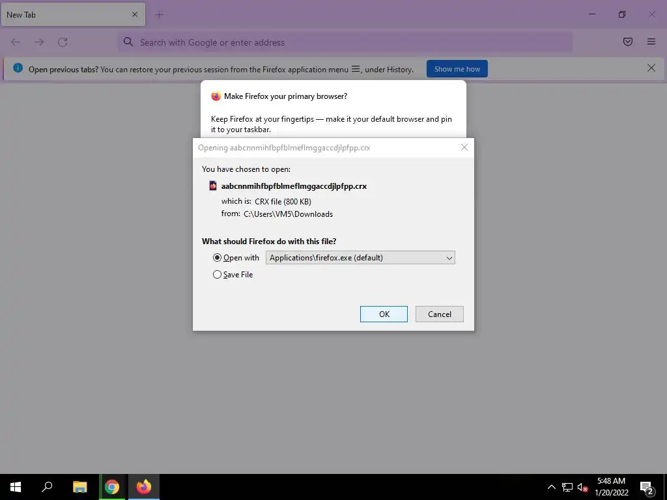Switch to Google Chrome in taskbar
Screen dimensions: 667x500
(112, 487)
